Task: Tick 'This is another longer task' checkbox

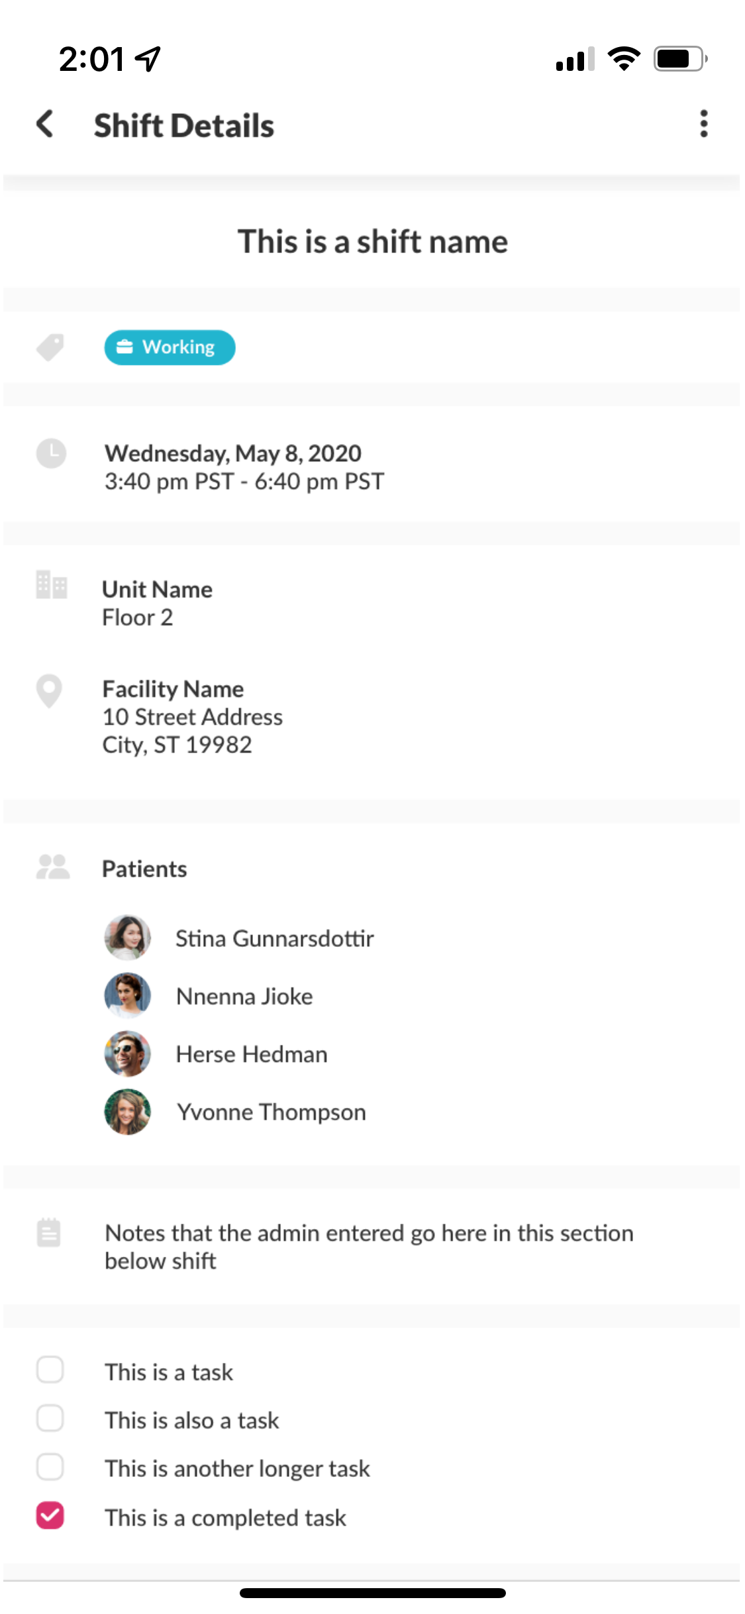Action: (50, 1467)
